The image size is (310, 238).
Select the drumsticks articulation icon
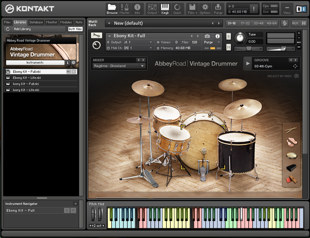point(291,130)
